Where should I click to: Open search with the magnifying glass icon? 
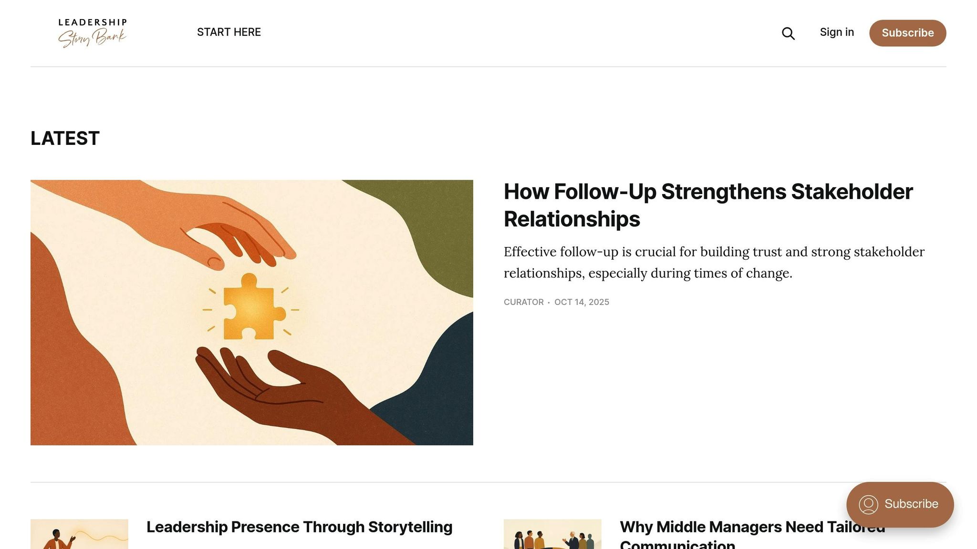point(788,33)
